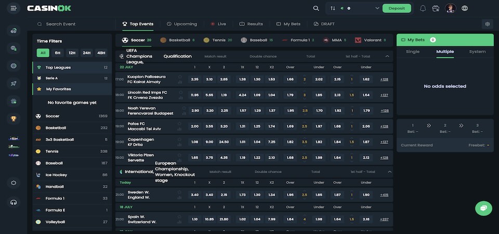Switch bet slip to Single
499x234 pixels.
pos(413,51)
